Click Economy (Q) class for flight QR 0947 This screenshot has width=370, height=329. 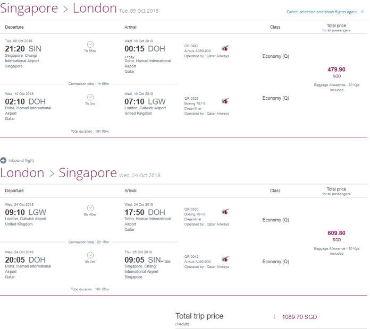pos(276,56)
